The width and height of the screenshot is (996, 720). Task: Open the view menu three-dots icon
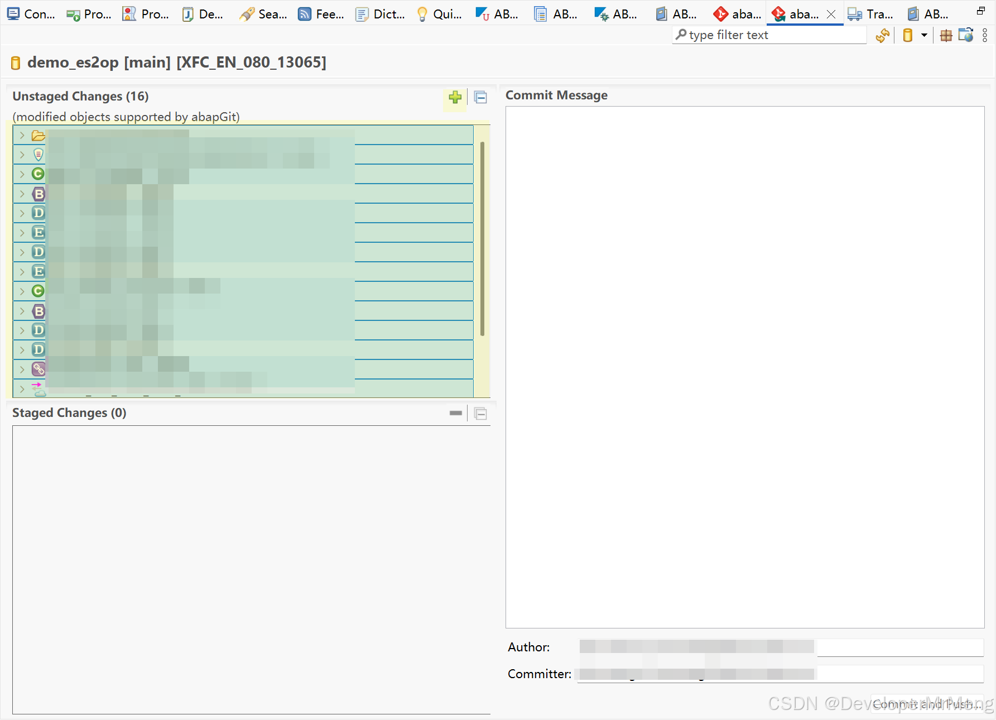[985, 35]
